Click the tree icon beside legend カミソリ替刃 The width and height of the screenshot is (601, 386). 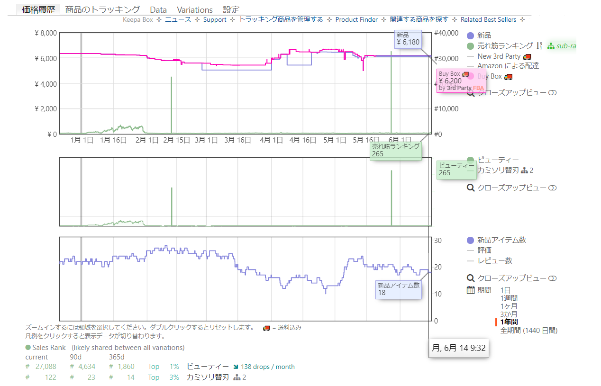coord(524,171)
